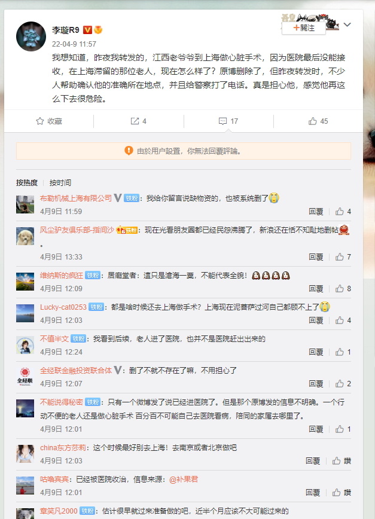
Task: Click the repost icon showing 4
Action: click(135, 121)
